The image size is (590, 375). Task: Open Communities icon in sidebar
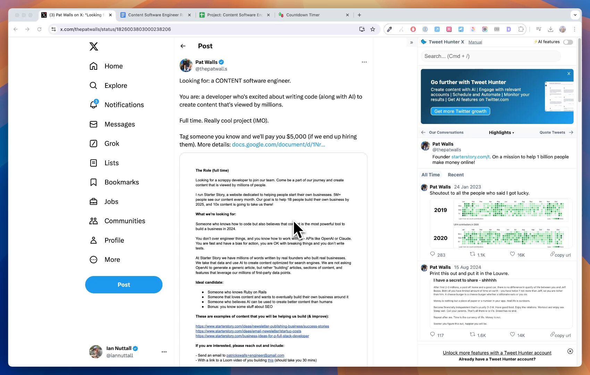coord(93,221)
